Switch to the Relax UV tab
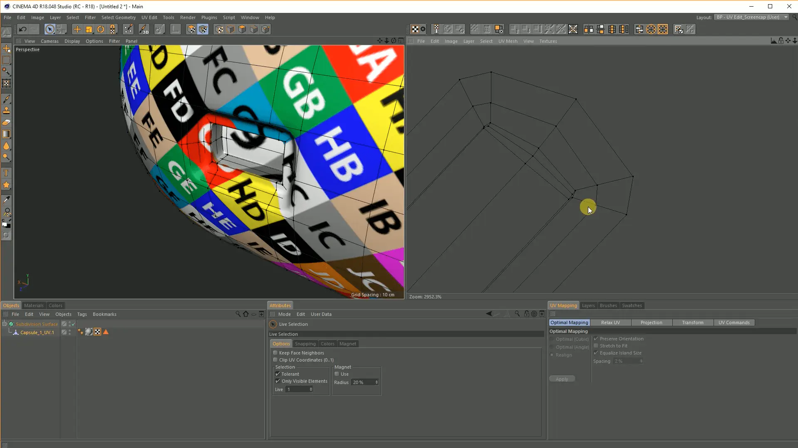 click(610, 322)
